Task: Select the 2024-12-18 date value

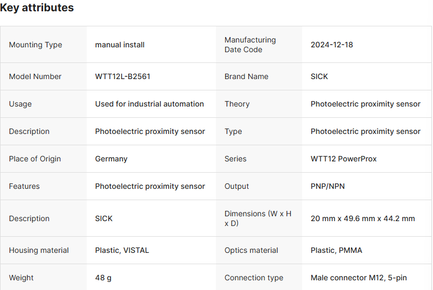Action: 332,45
